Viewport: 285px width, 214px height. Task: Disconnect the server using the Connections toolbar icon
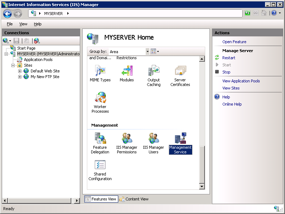click(x=36, y=40)
